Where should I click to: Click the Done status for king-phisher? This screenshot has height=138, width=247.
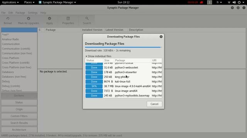[94, 77]
